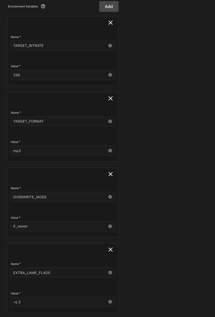
Task: Clear the OVERWRITE_MODE name field
Action: [x=110, y=197]
